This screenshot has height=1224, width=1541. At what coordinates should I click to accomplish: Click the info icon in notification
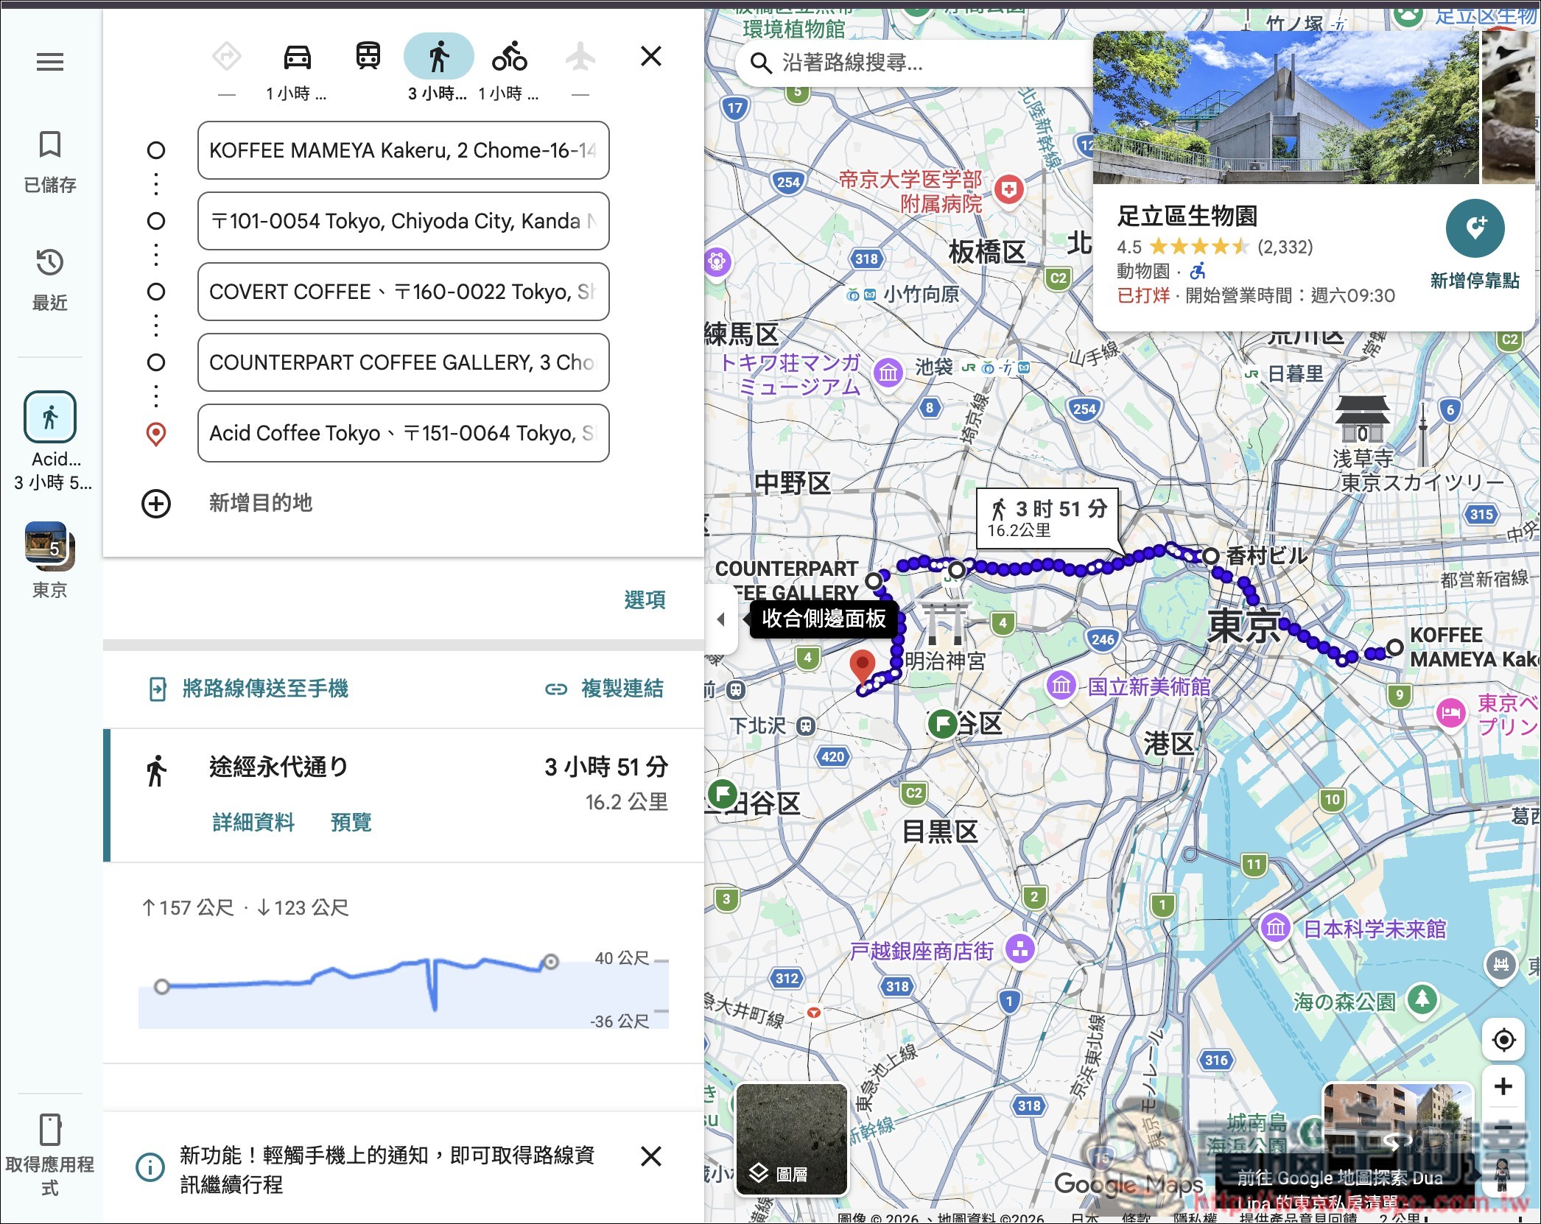pos(150,1167)
